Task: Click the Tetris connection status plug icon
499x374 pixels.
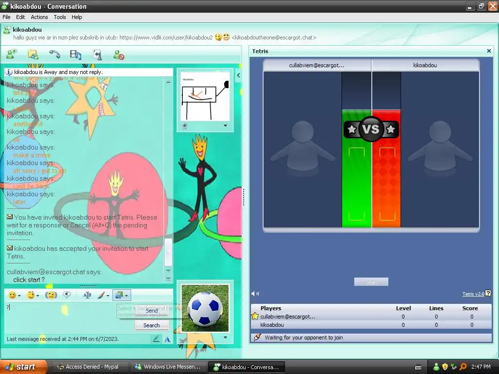Action: [257, 337]
